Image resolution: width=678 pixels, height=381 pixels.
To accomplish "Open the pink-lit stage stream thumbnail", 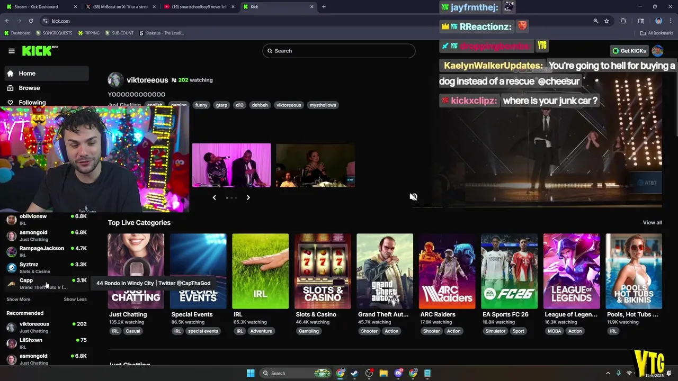I will click(231, 165).
